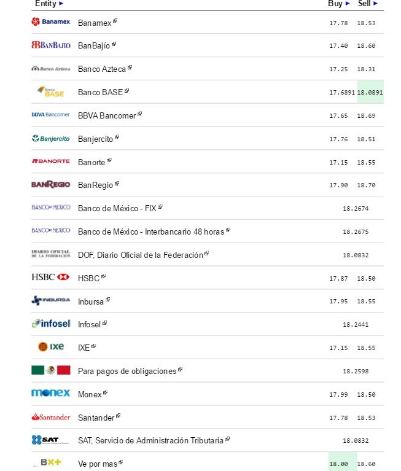Click the Inbursa logo icon

[x=50, y=301]
